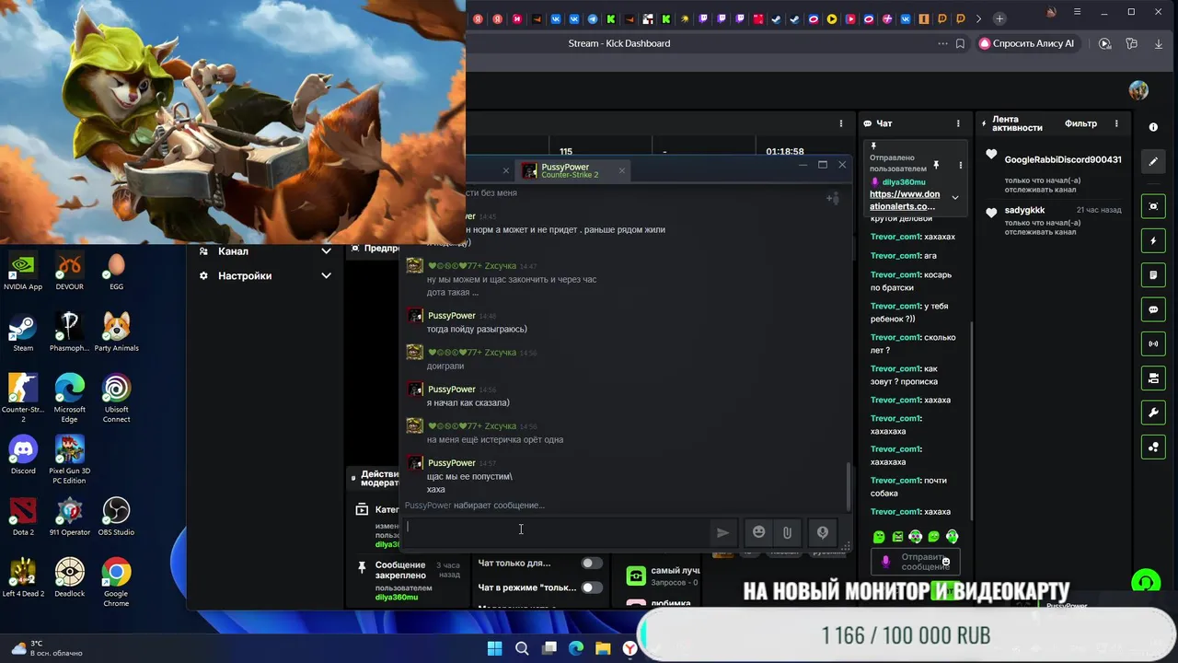
Task: Click the Спросить Алису AI button
Action: (1026, 43)
